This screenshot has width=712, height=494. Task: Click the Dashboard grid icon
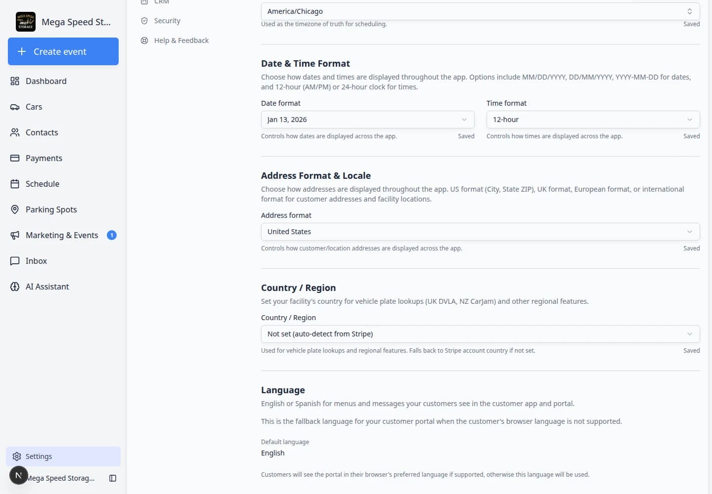tap(15, 81)
